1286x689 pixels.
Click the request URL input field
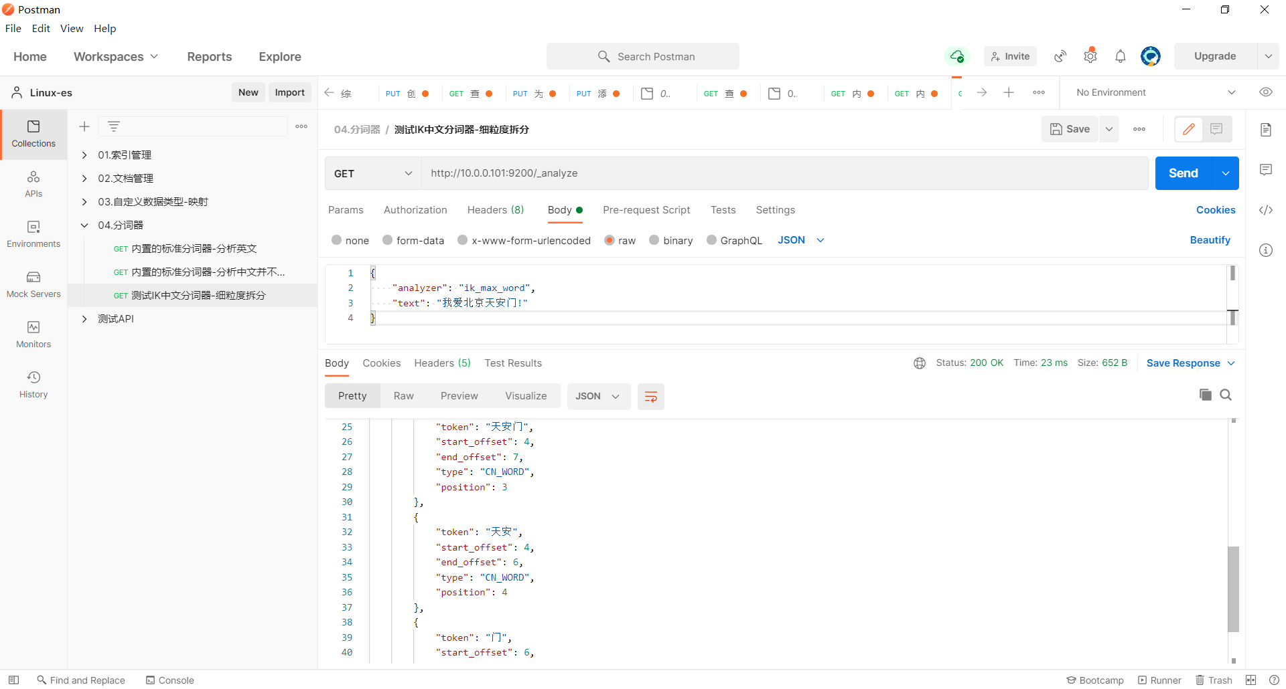(785, 173)
